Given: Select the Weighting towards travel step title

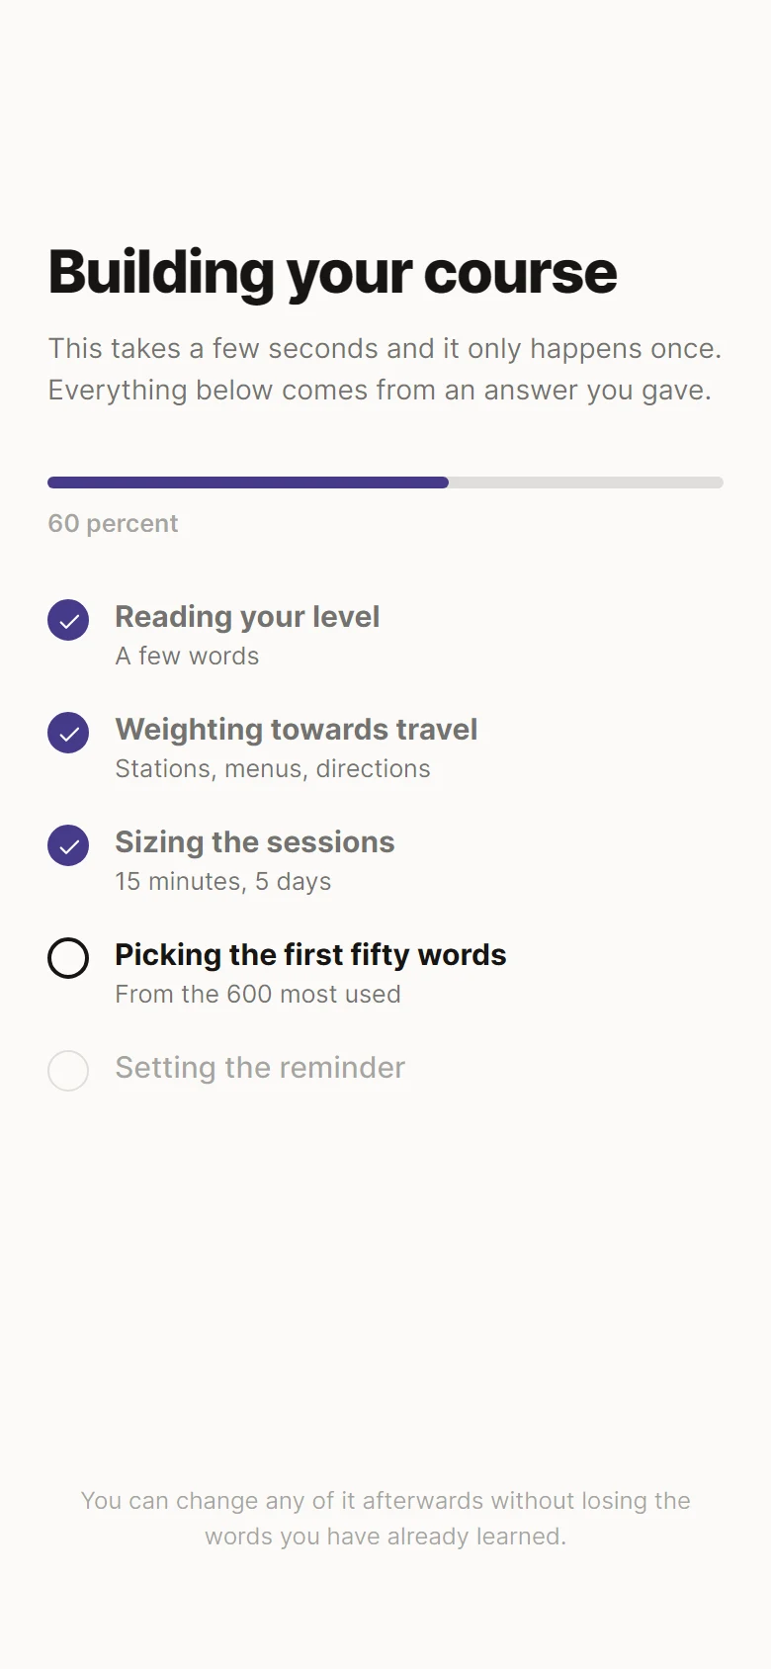Looking at the screenshot, I should (x=297, y=730).
